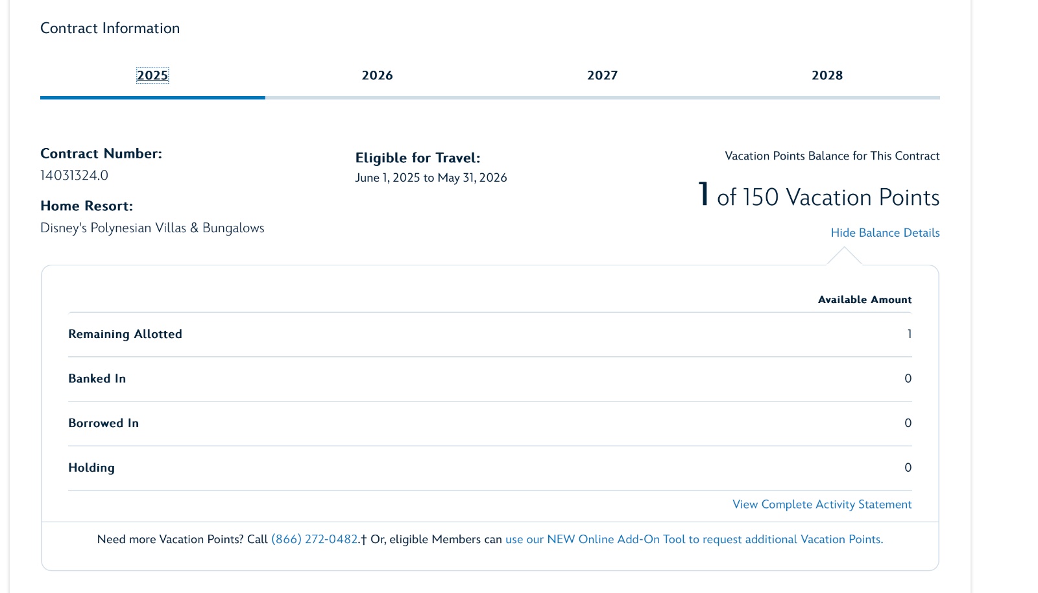Click the (866) 272-0482 phone number link

[314, 540]
